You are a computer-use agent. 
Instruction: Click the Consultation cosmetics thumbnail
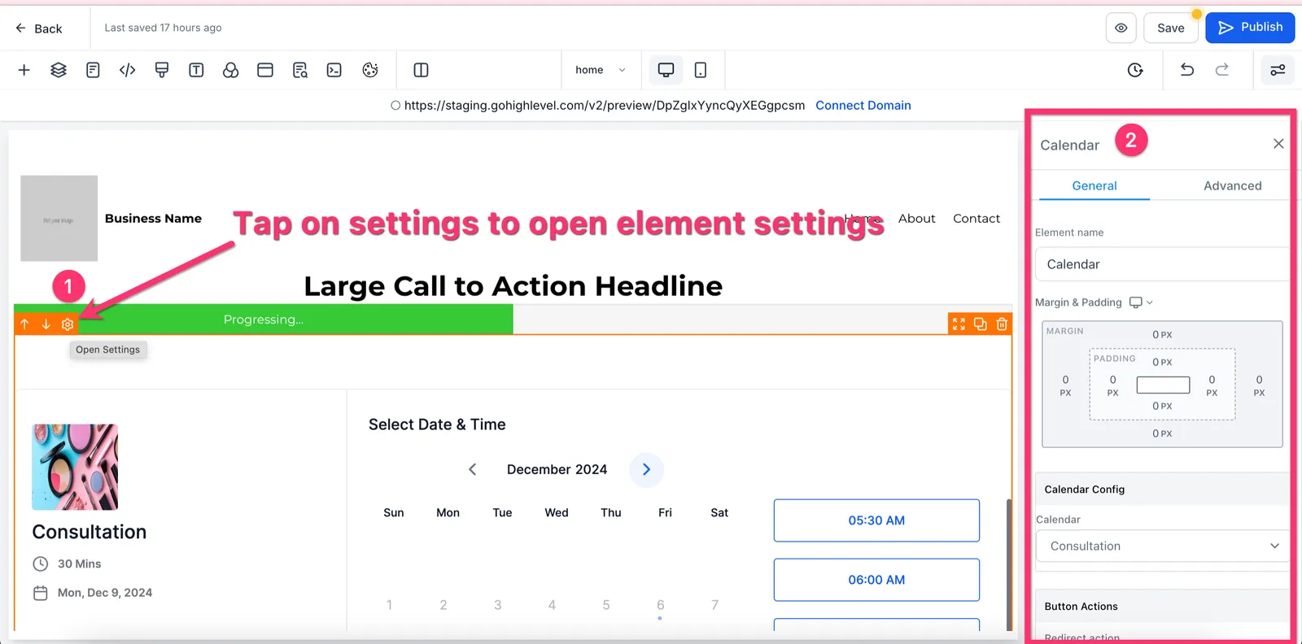75,467
